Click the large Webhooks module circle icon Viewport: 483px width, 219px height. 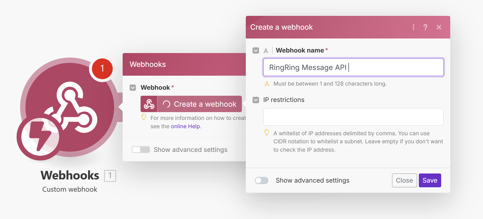coord(70,107)
